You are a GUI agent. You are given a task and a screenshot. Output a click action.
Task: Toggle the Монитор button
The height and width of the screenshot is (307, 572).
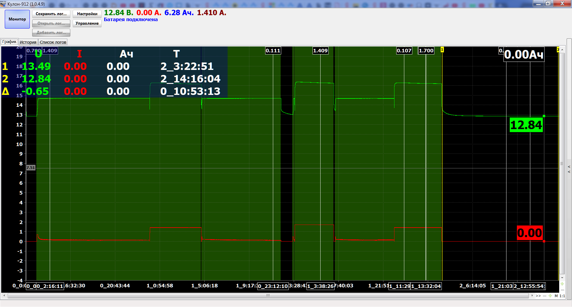tap(17, 19)
